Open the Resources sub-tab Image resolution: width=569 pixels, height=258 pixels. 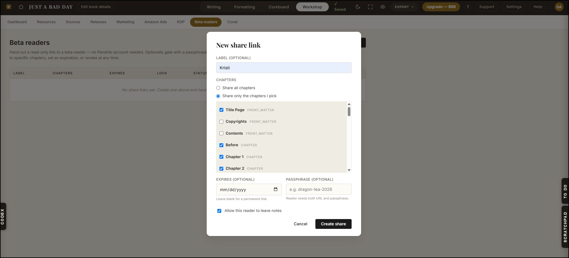pos(46,22)
